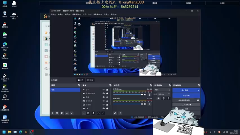
Task: Enable studio mode button
Action: pos(186,104)
